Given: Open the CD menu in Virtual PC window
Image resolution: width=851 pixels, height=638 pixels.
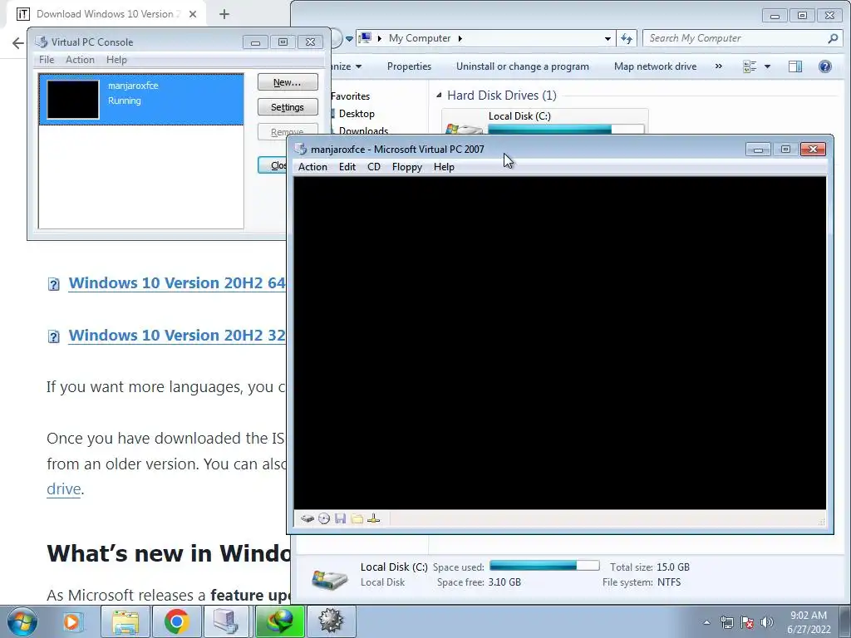Looking at the screenshot, I should 374,167.
